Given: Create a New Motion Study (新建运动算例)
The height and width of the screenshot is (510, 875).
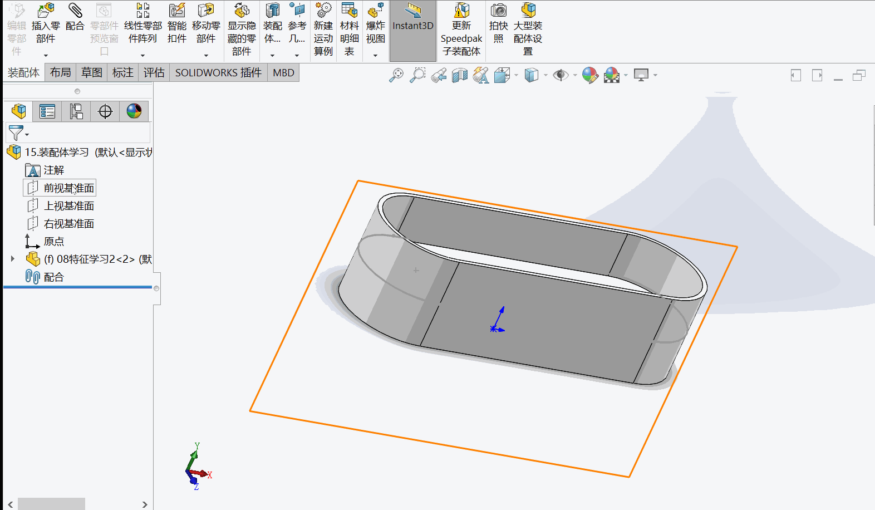Looking at the screenshot, I should pos(323,29).
